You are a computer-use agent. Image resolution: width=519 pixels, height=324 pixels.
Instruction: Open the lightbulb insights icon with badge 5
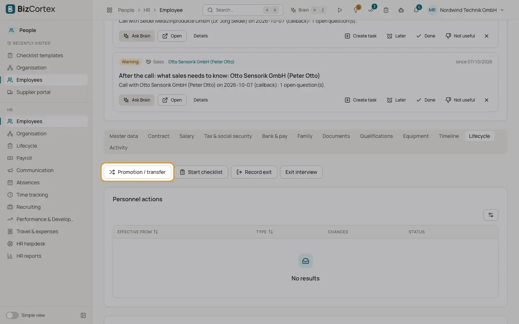point(356,10)
